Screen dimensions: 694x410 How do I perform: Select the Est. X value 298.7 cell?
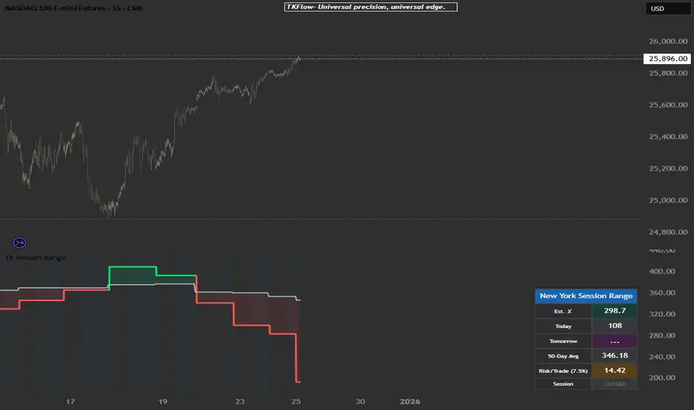614,311
